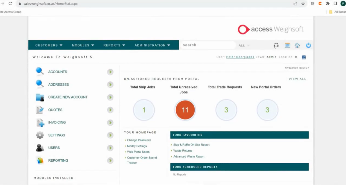Open the MODULES dropdown
346x185 pixels.
coord(83,45)
